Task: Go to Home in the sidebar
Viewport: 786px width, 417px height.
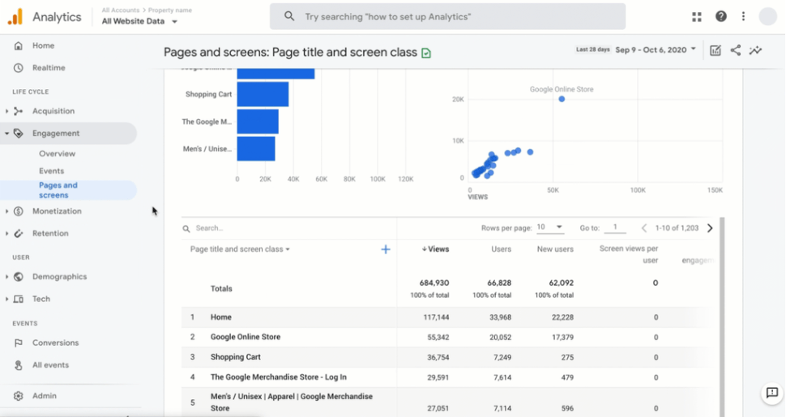Action: coord(43,45)
